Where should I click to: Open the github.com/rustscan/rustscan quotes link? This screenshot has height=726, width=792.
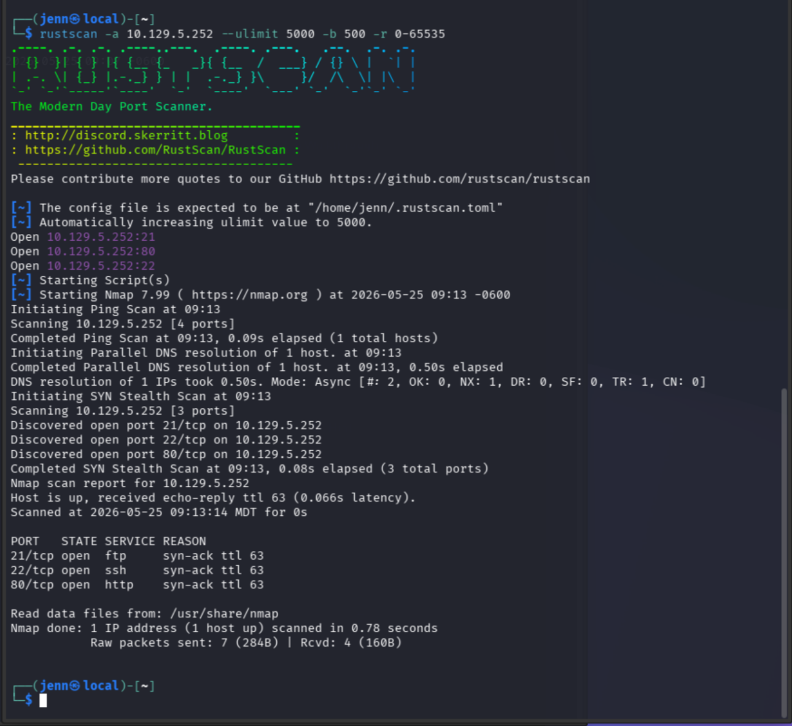point(459,179)
